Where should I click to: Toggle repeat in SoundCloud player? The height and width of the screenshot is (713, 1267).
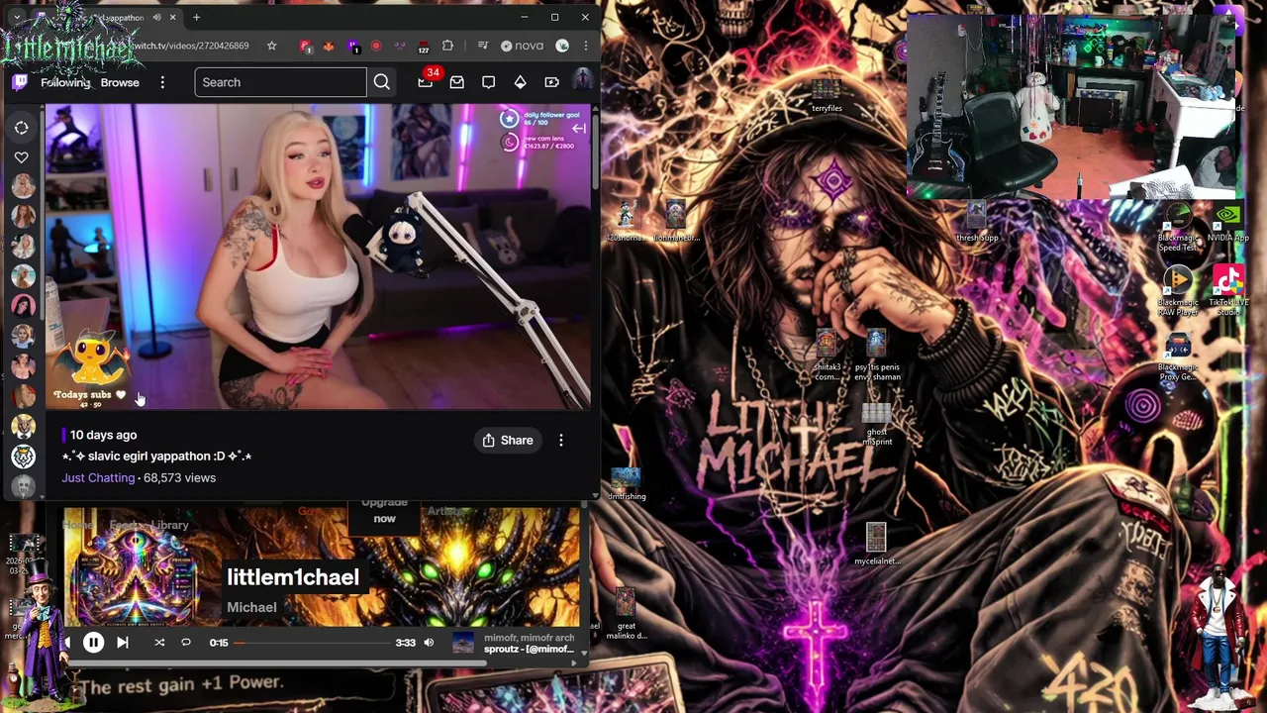point(185,643)
